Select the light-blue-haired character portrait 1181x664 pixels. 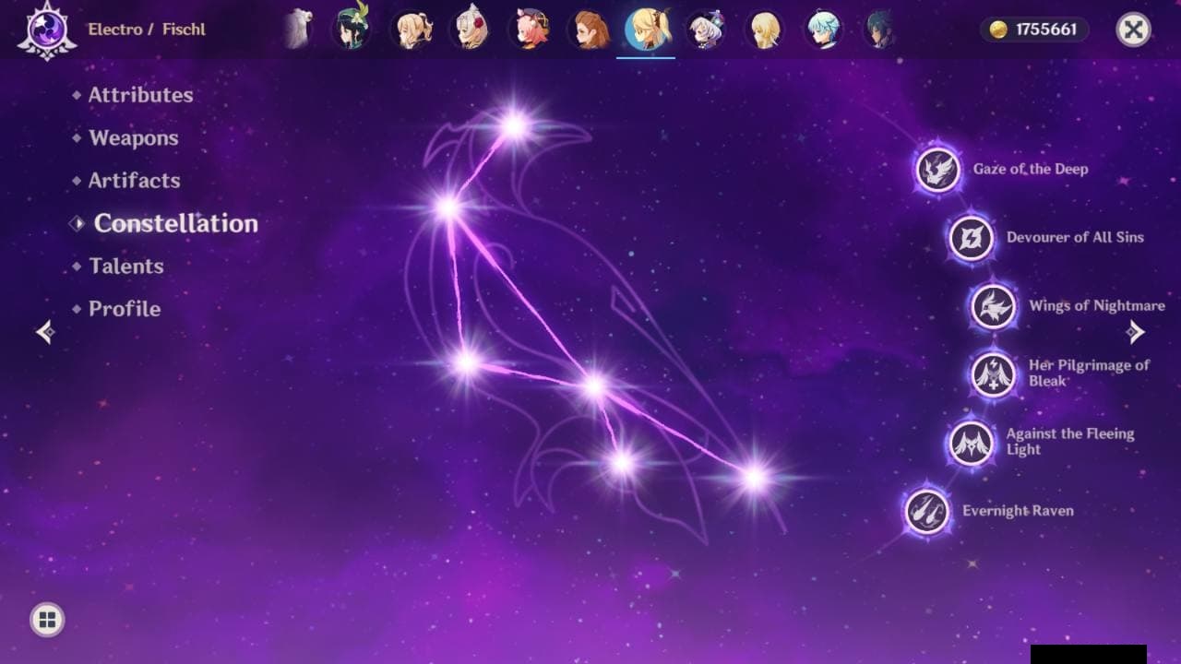pyautogui.click(x=822, y=30)
